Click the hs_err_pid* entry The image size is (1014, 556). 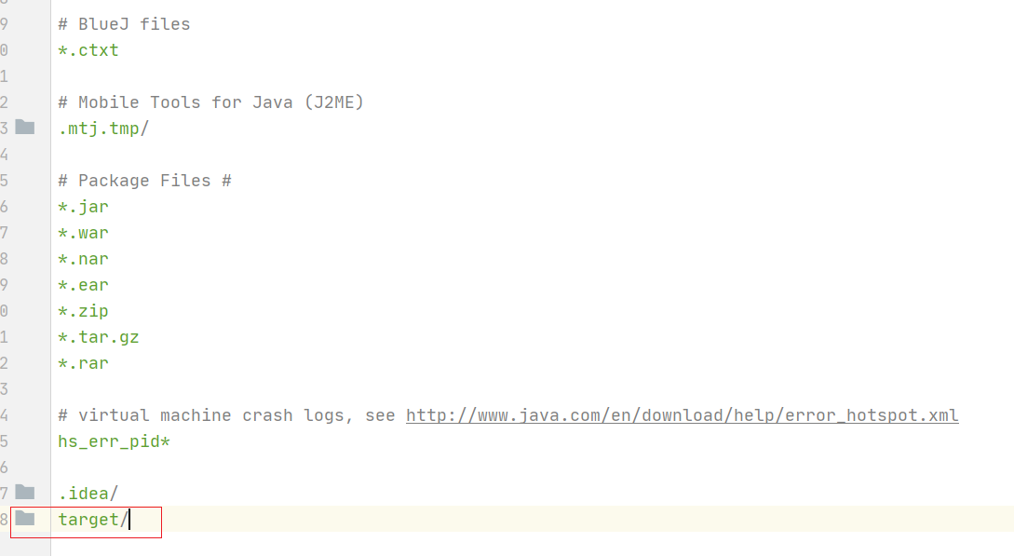(114, 441)
